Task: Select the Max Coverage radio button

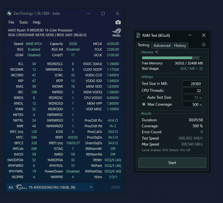Action: (144, 104)
